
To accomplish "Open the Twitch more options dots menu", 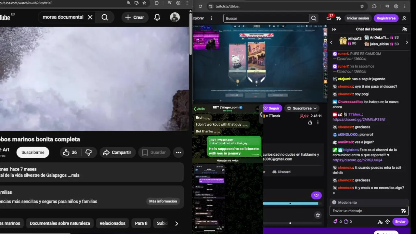I will pos(212,18).
